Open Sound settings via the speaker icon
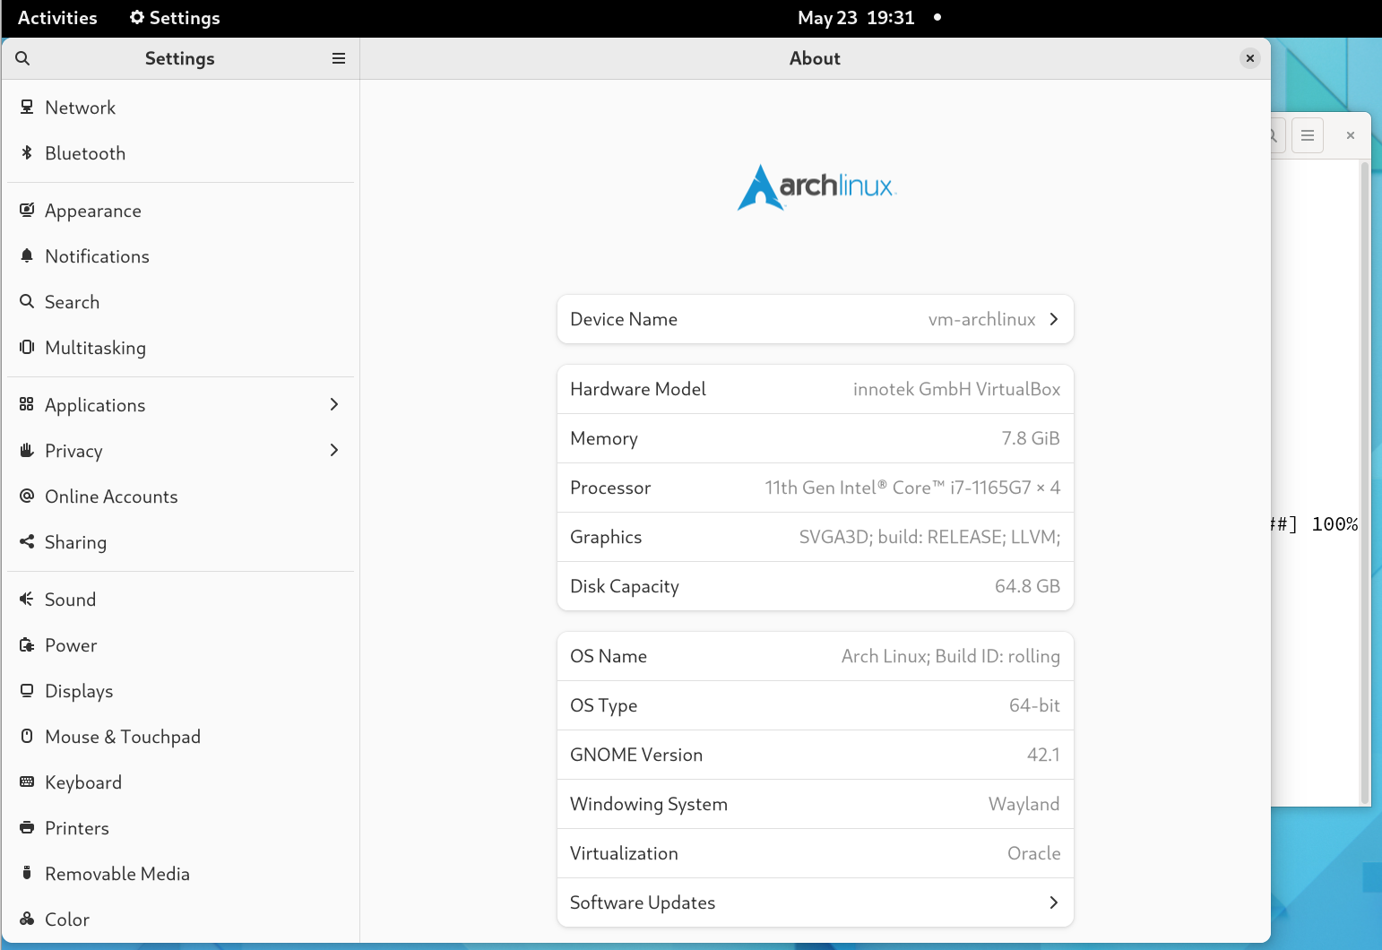This screenshot has width=1382, height=950. pos(26,599)
